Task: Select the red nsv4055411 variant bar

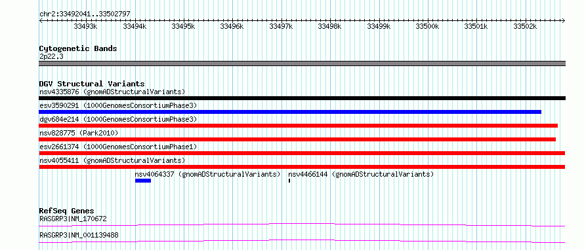Action: 302,167
